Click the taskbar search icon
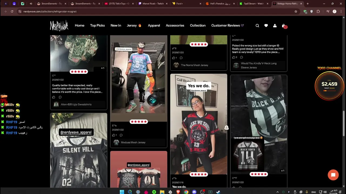Screen dimensions: 346x194 pyautogui.click(x=130, y=192)
